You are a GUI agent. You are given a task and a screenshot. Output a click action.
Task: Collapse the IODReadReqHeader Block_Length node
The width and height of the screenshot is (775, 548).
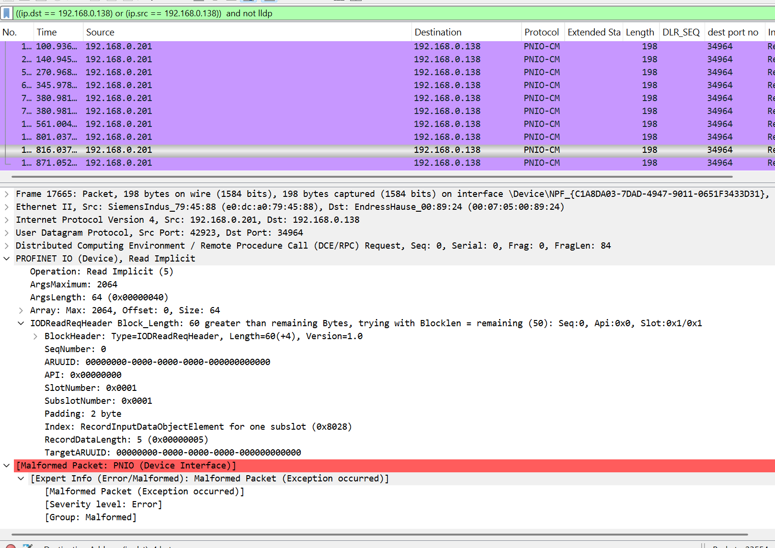click(x=21, y=323)
